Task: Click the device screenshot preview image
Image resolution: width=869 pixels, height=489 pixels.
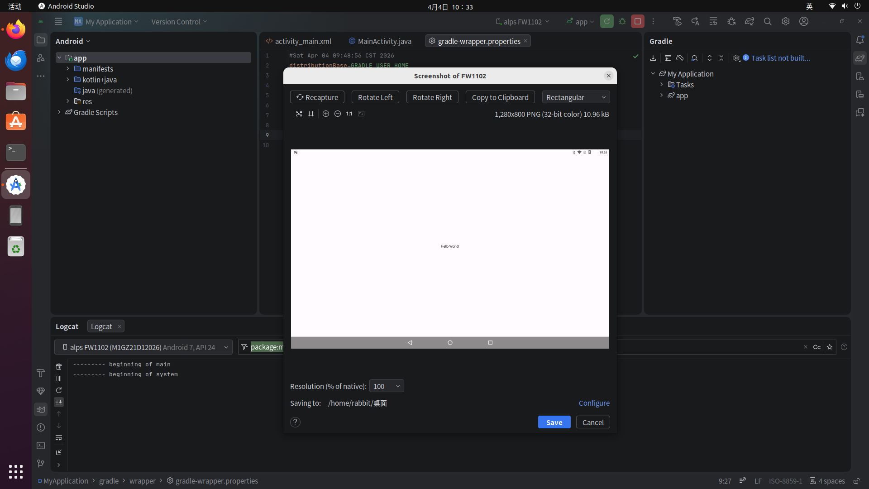Action: 450,248
